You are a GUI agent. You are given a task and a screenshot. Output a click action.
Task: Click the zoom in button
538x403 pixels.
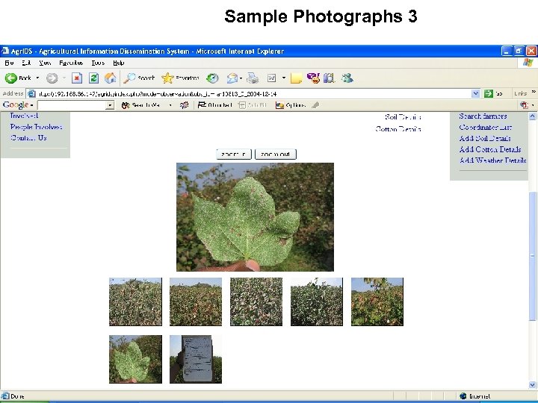pos(234,154)
